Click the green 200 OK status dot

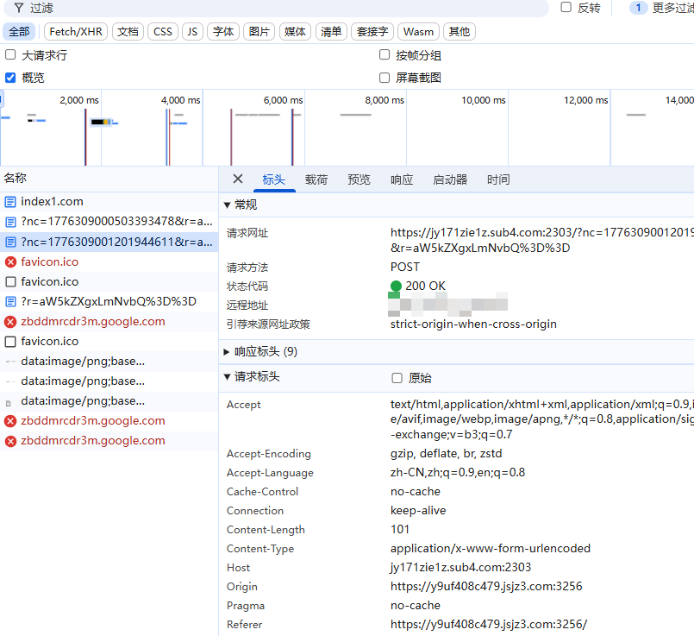point(396,287)
